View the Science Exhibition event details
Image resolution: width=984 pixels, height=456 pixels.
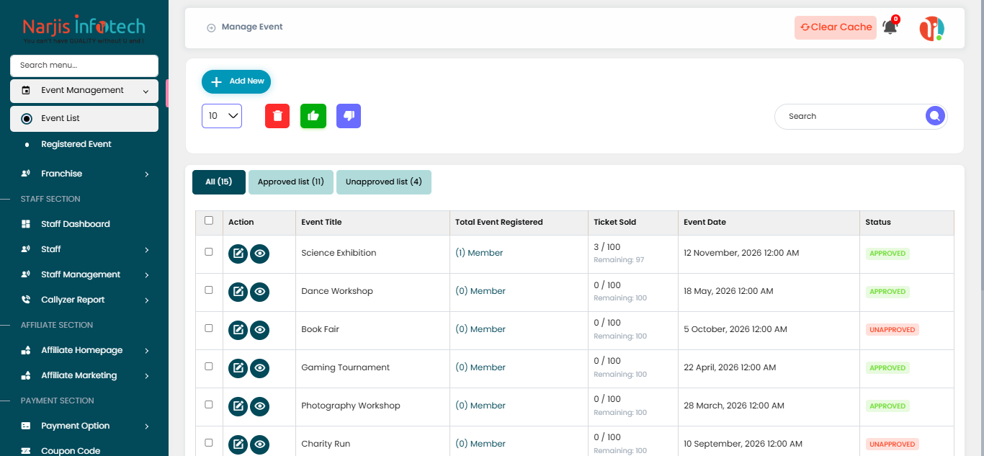click(260, 254)
